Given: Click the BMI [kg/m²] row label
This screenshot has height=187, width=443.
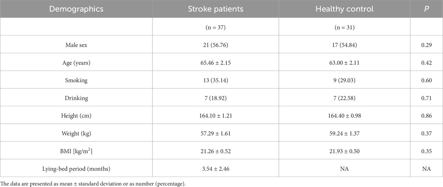Looking at the screenshot, I should tap(76, 151).
